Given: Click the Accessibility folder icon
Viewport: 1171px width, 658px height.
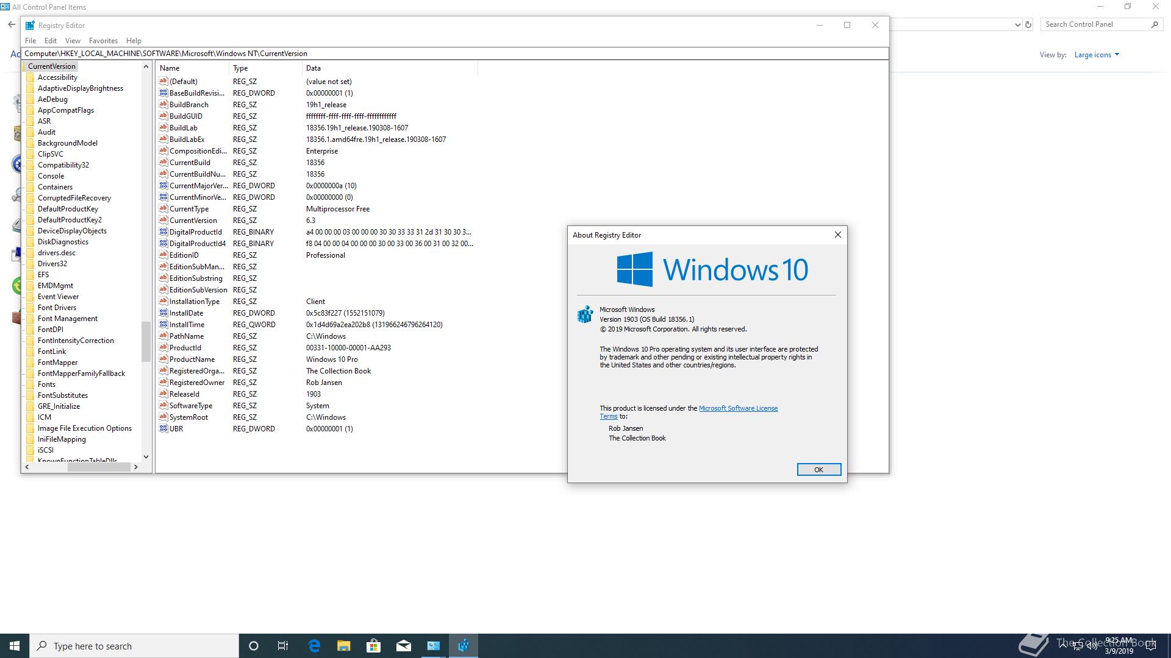Looking at the screenshot, I should pyautogui.click(x=30, y=77).
